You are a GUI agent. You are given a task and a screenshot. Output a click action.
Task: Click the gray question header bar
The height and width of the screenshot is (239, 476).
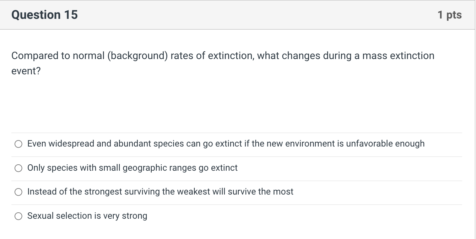tap(238, 15)
